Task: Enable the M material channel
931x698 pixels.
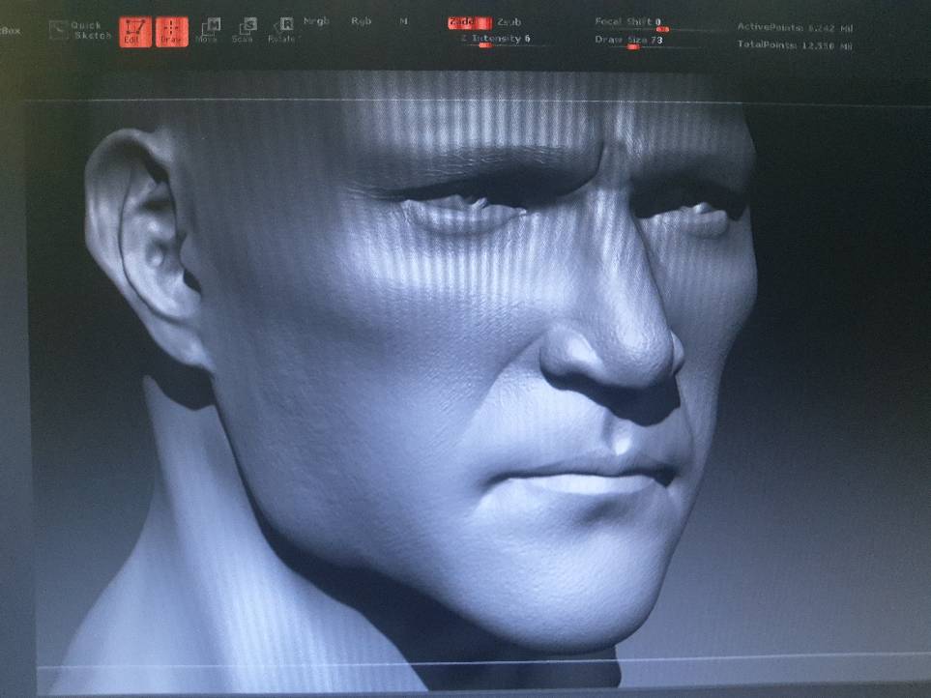Action: point(404,21)
